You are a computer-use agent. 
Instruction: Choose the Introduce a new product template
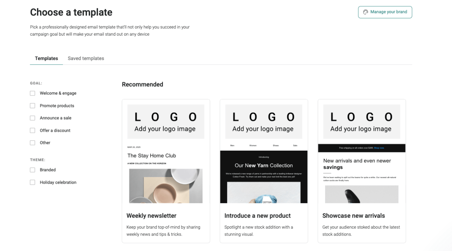pyautogui.click(x=264, y=171)
